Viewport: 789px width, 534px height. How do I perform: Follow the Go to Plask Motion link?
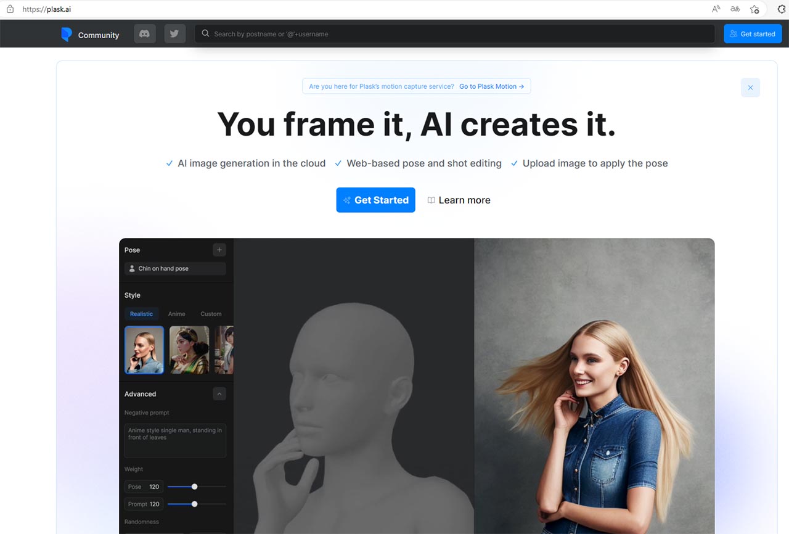[x=491, y=86]
